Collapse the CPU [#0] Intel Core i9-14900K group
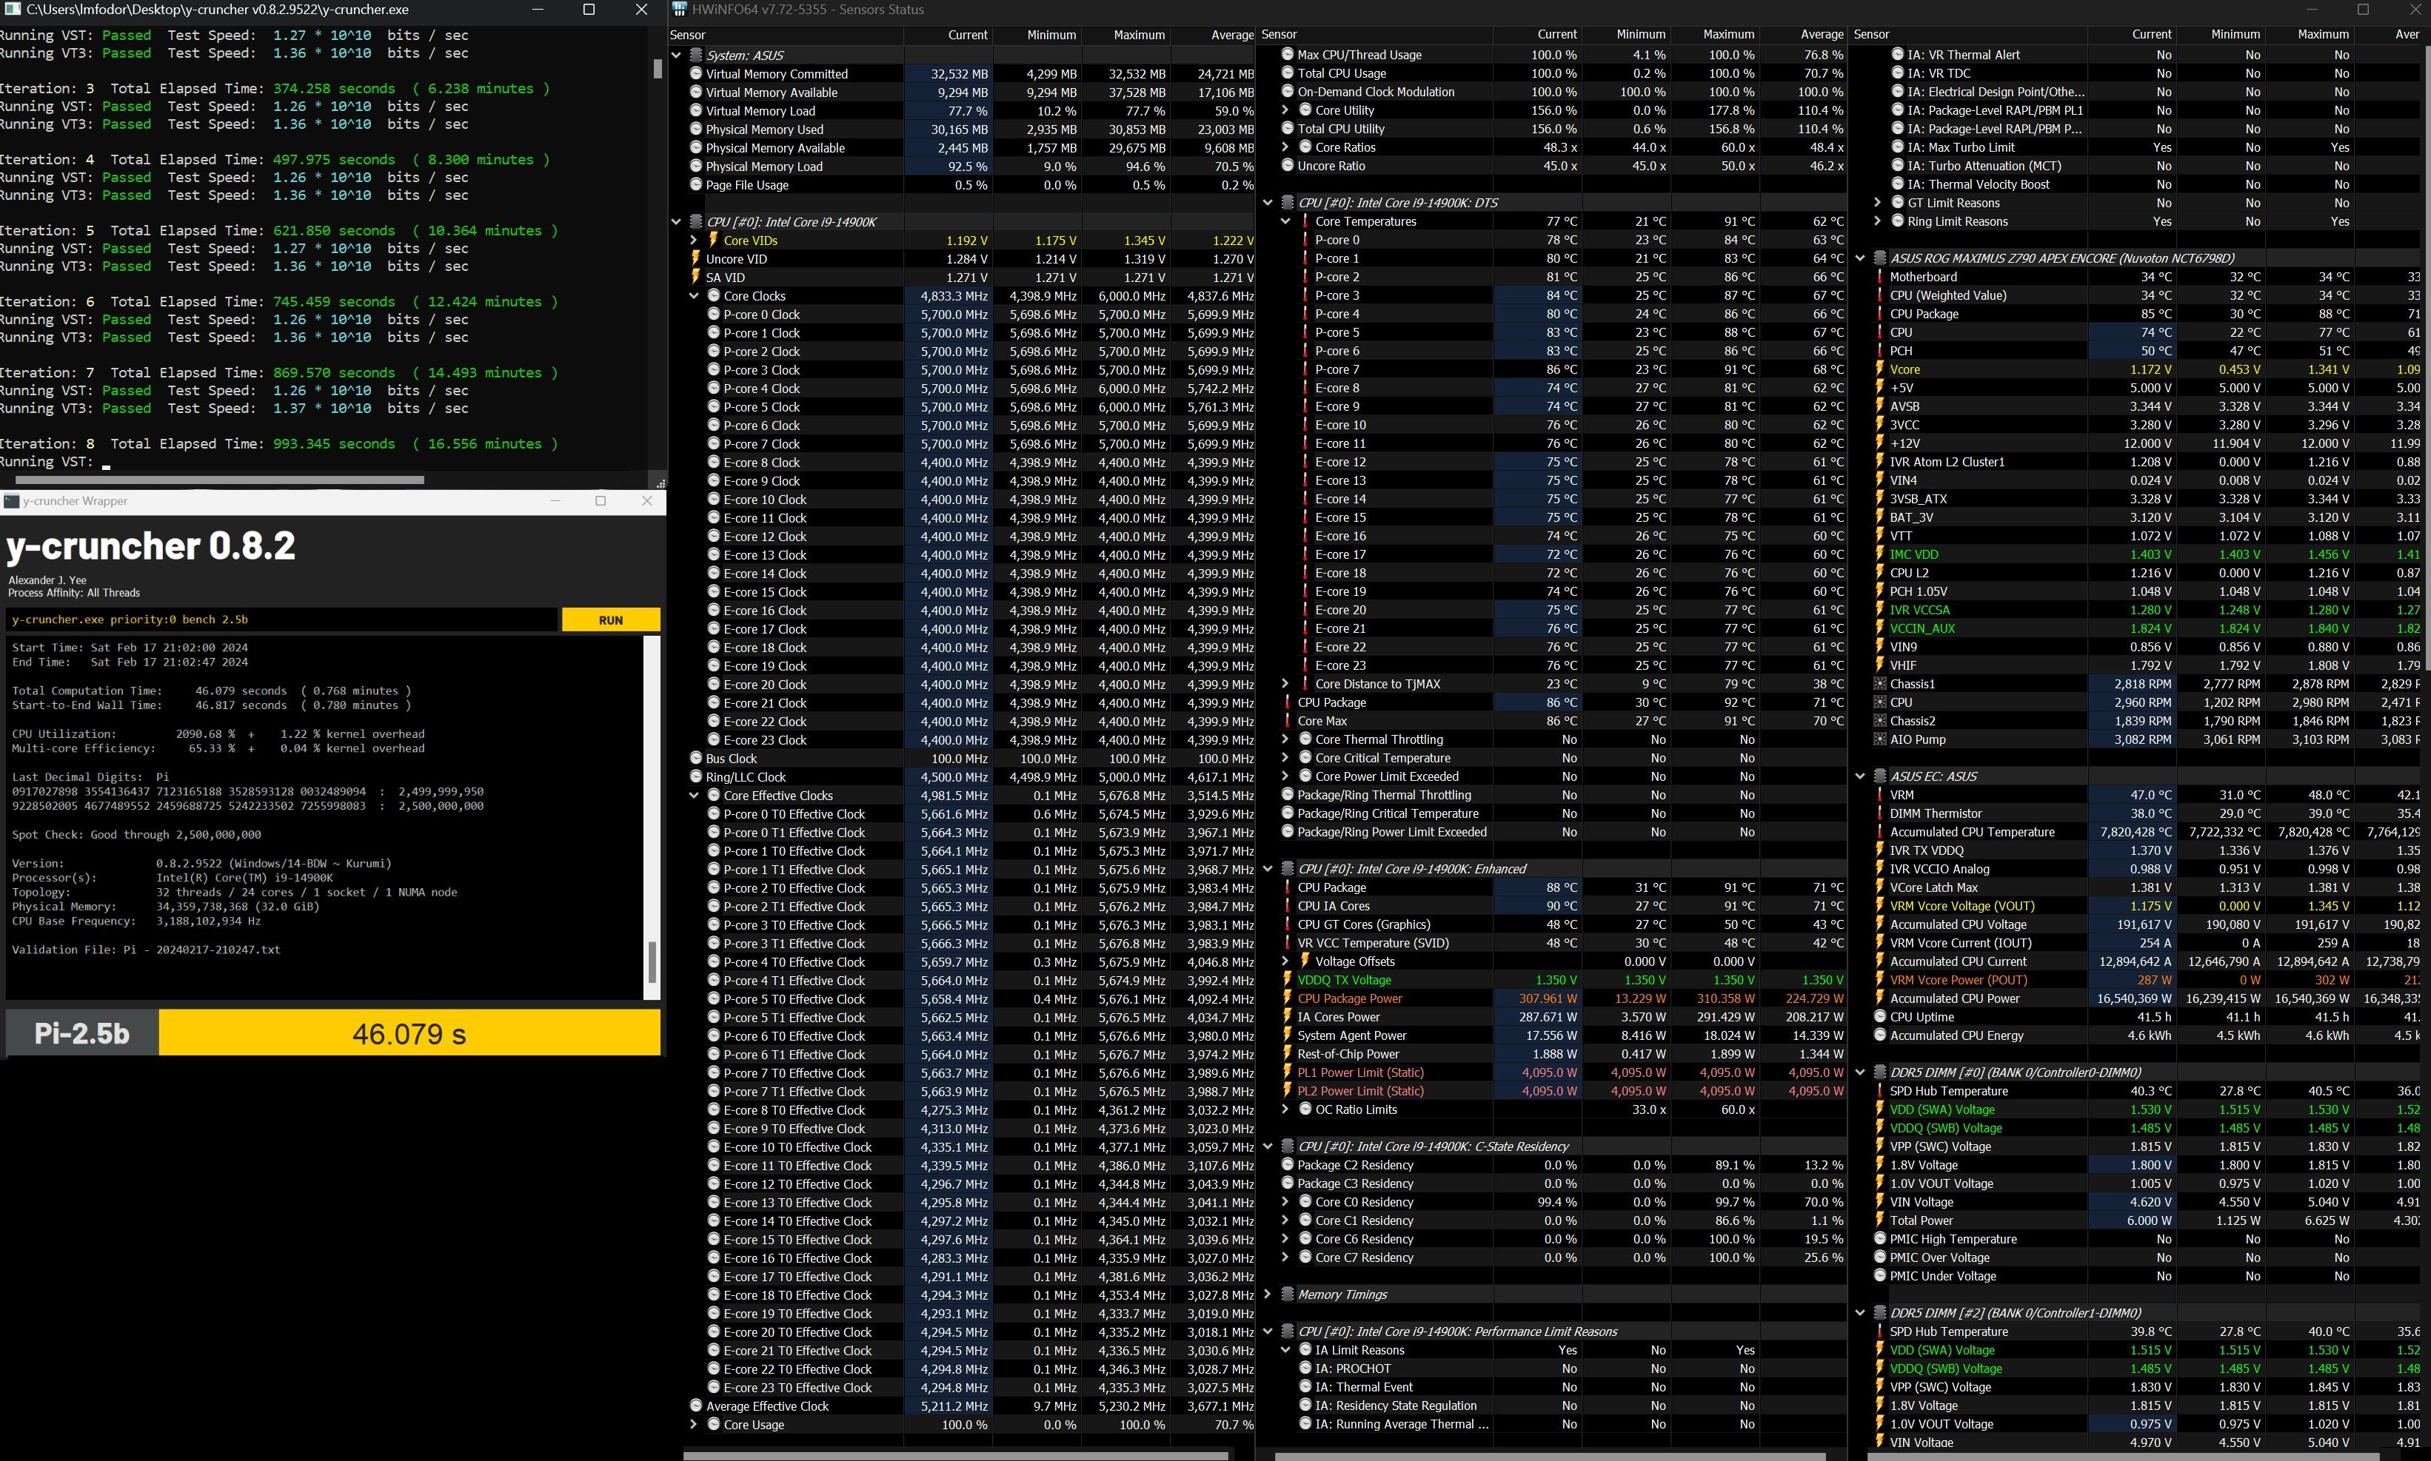The height and width of the screenshot is (1461, 2431). (677, 221)
